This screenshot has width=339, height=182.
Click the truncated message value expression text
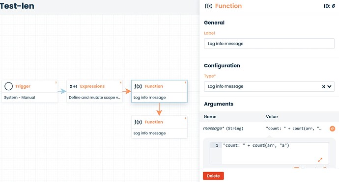pyautogui.click(x=294, y=129)
